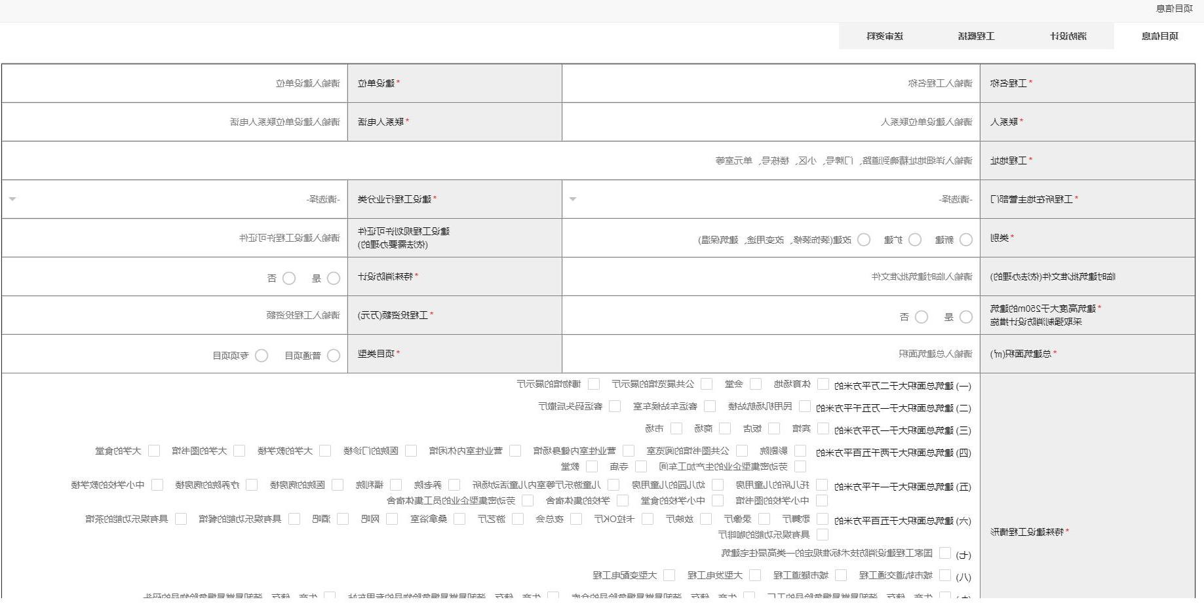Select the 普通项目 radio button
The height and width of the screenshot is (604, 1204).
pyautogui.click(x=333, y=356)
